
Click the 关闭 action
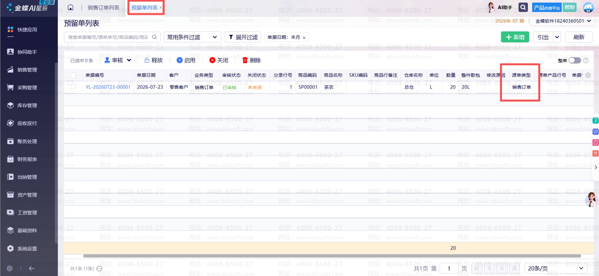(x=219, y=60)
